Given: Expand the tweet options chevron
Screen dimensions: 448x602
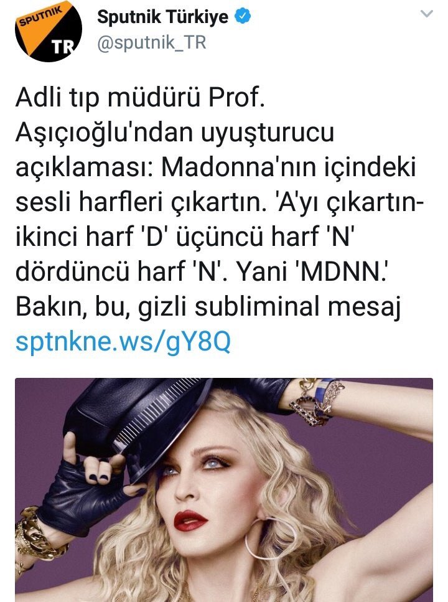Looking at the screenshot, I should tap(427, 14).
